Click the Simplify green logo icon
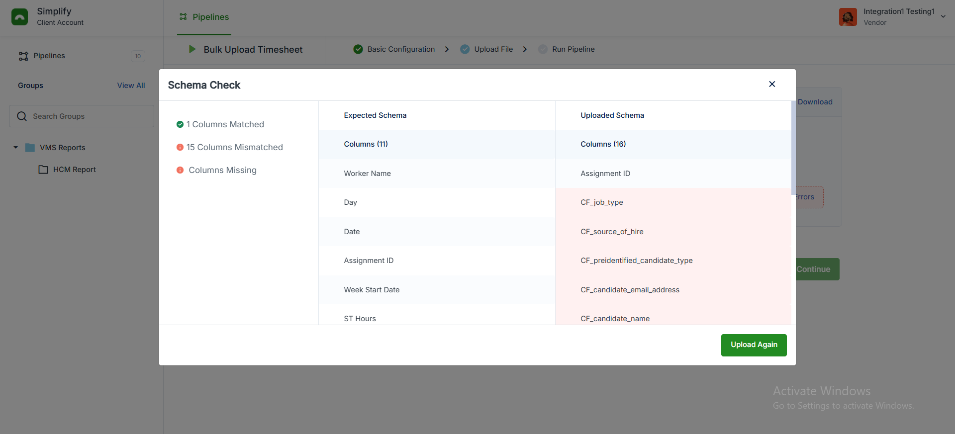 coord(19,17)
